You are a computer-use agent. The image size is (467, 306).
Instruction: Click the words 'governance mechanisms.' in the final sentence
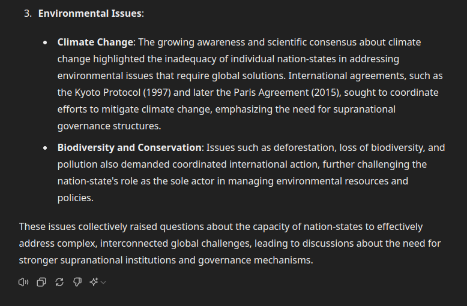256,260
